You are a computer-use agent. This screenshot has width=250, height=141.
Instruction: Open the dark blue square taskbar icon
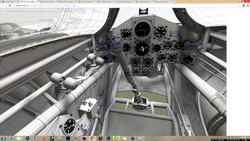pyautogui.click(x=68, y=138)
